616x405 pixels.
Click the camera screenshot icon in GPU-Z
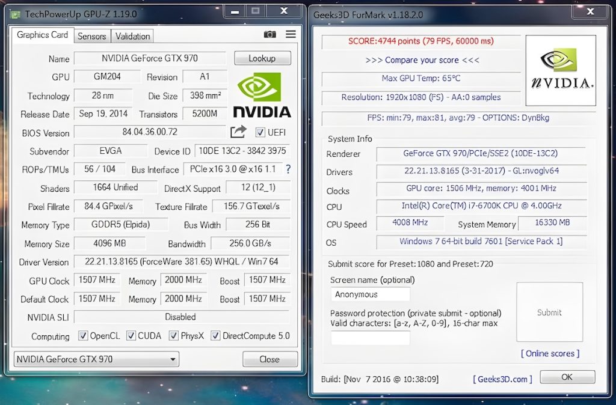pos(271,35)
